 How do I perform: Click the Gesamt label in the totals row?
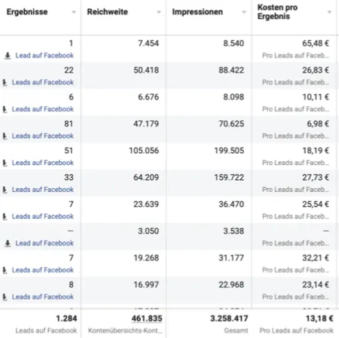click(x=236, y=330)
